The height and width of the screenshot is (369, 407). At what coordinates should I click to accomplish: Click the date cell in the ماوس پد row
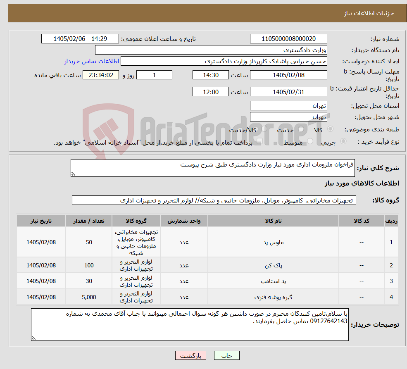[41, 242]
